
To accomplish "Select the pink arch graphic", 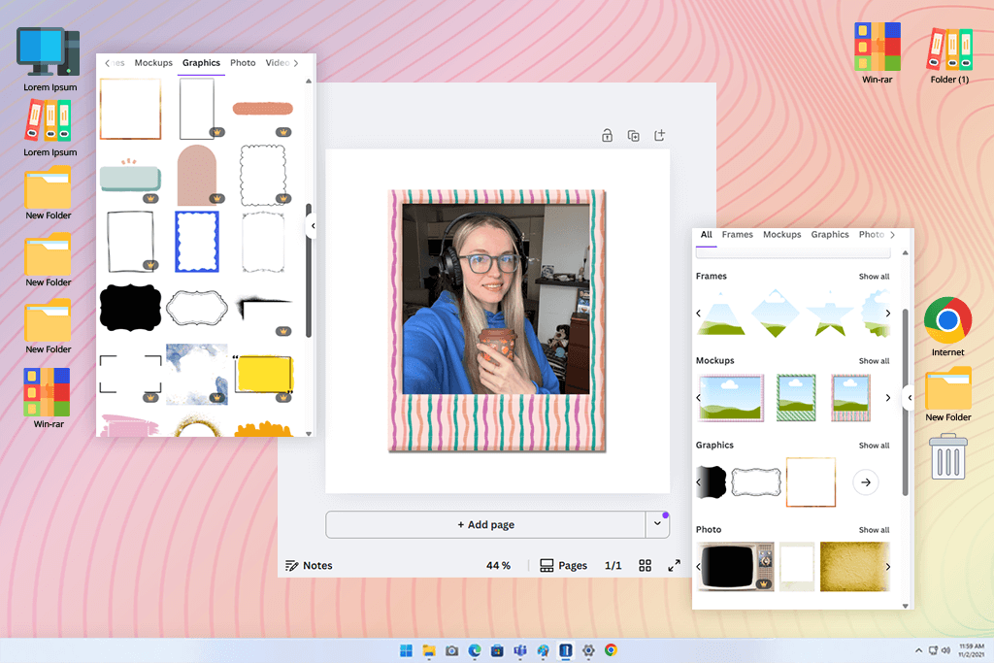I will point(196,175).
